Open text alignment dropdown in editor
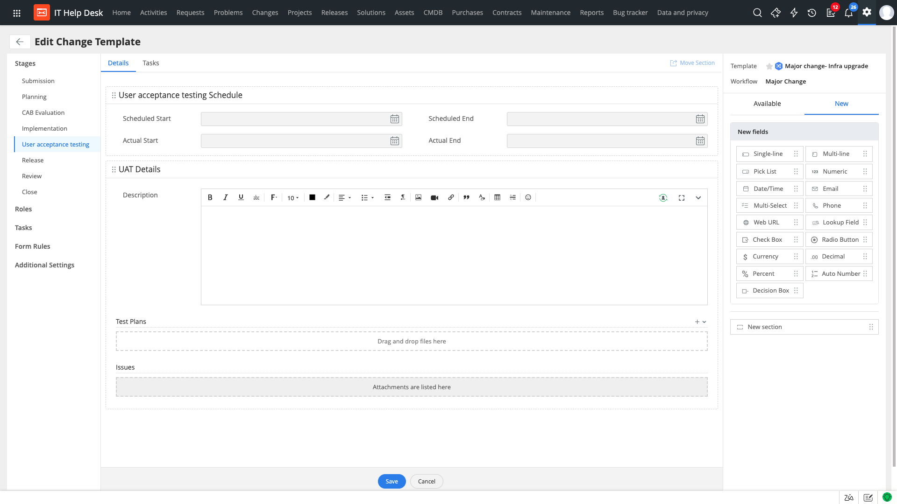Screen dimensions: 897x504 point(344,198)
